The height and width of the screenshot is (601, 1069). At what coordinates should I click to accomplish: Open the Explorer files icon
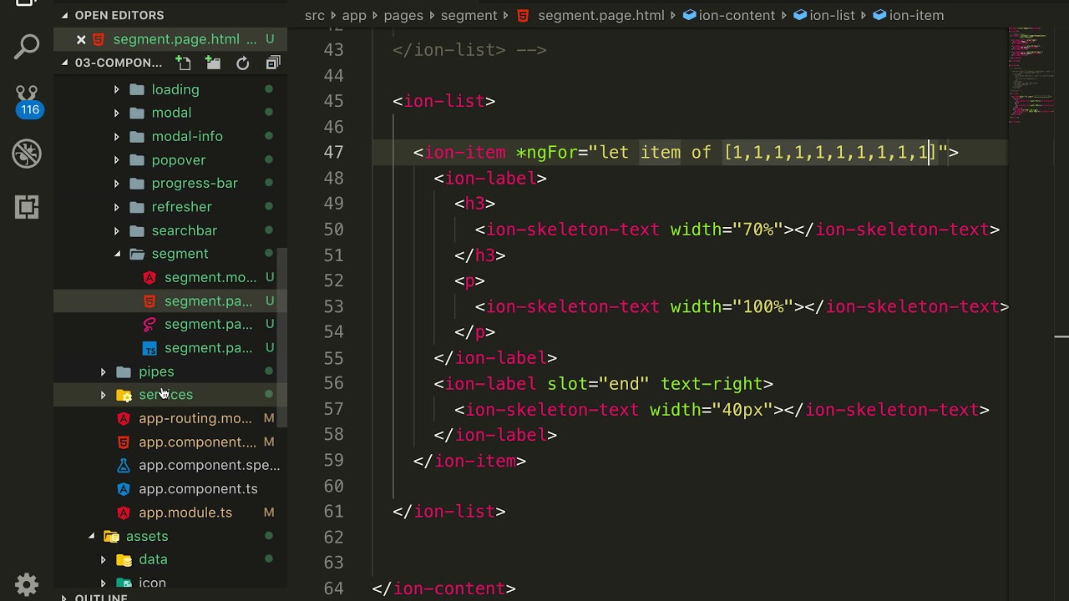coord(27,3)
